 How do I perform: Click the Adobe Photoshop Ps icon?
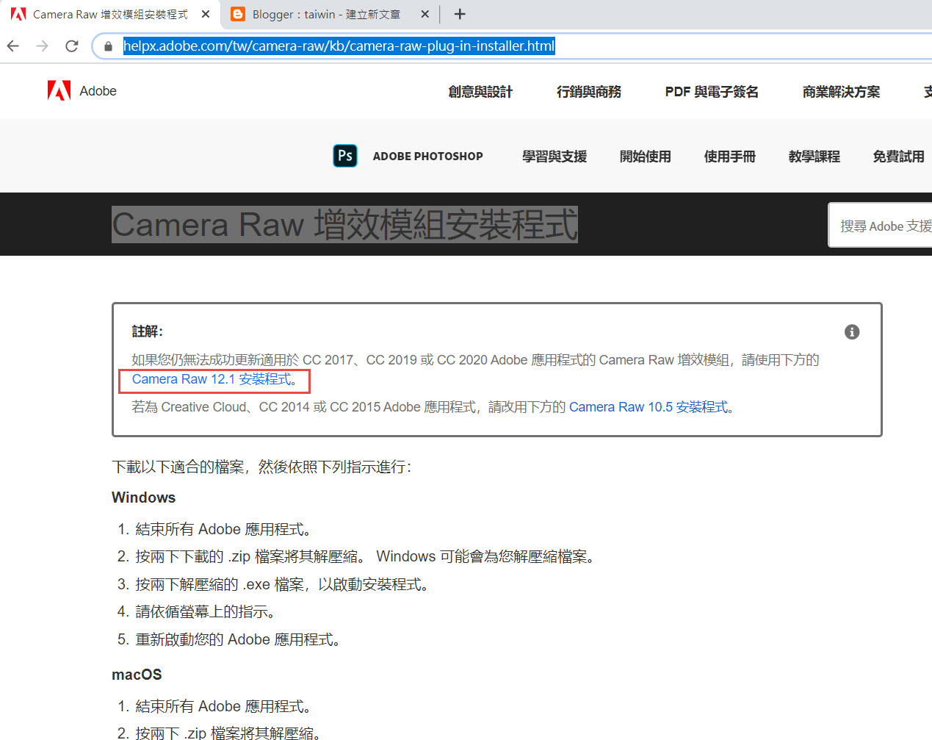click(x=344, y=156)
